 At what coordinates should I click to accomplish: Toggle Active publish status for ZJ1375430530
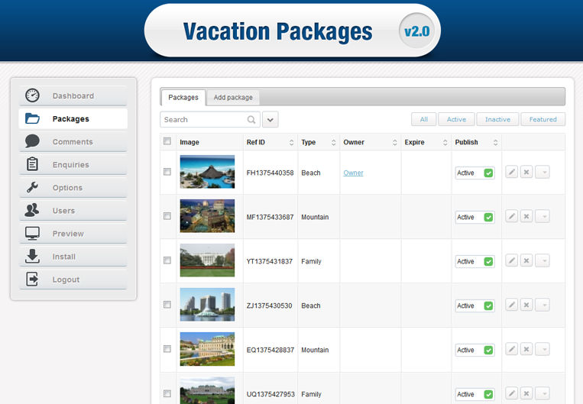click(474, 305)
